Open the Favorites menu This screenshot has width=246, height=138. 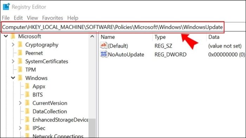[53, 18]
